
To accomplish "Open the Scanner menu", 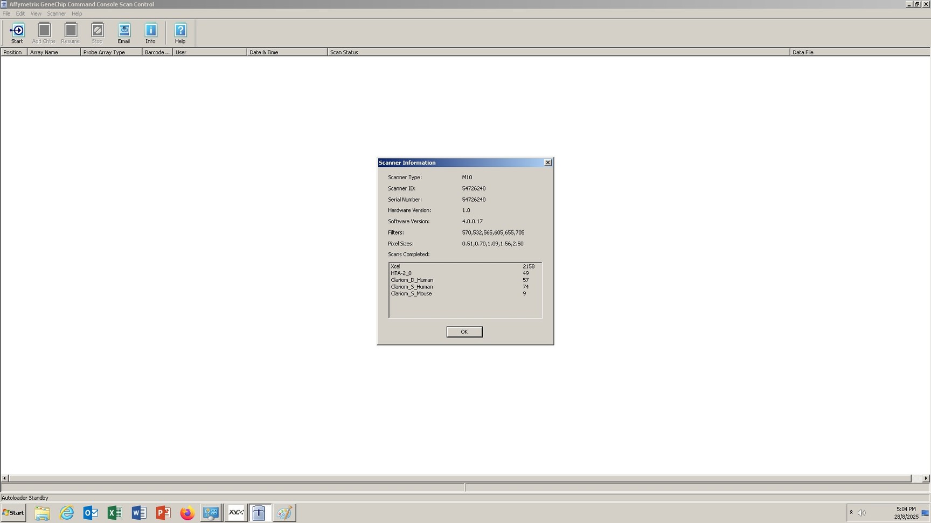I will (57, 13).
